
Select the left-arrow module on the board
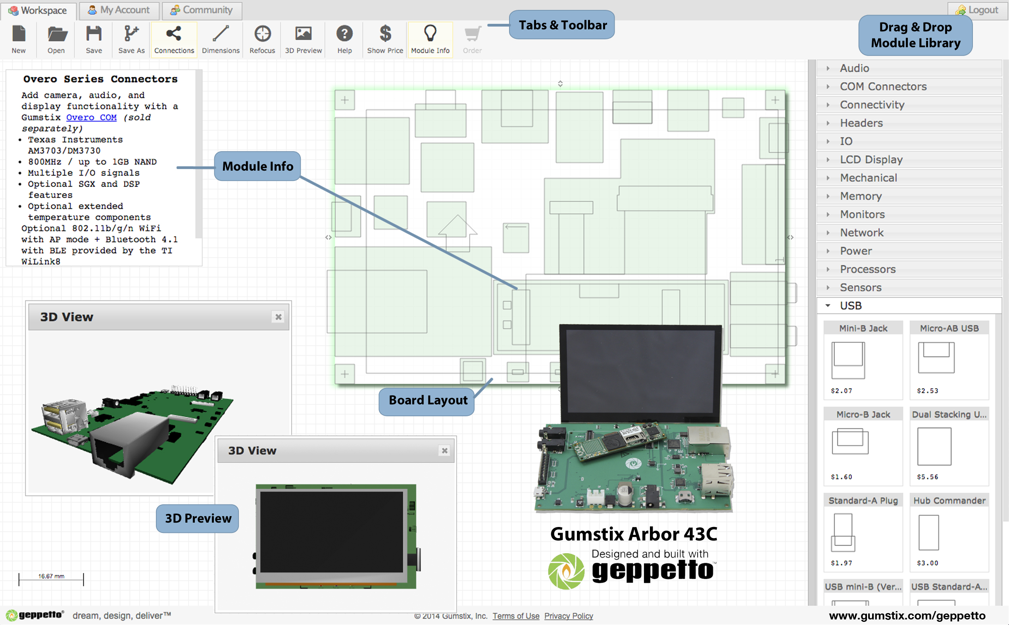click(516, 238)
